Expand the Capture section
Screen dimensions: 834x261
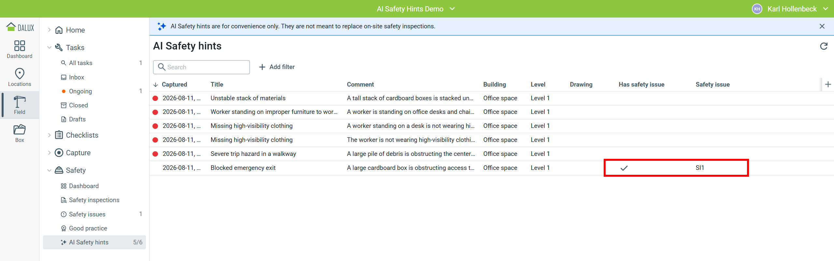click(49, 153)
